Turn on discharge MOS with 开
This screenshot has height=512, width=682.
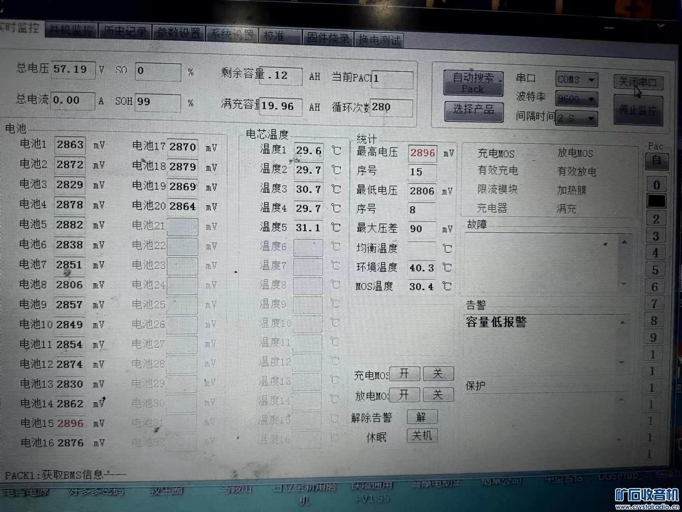point(405,394)
